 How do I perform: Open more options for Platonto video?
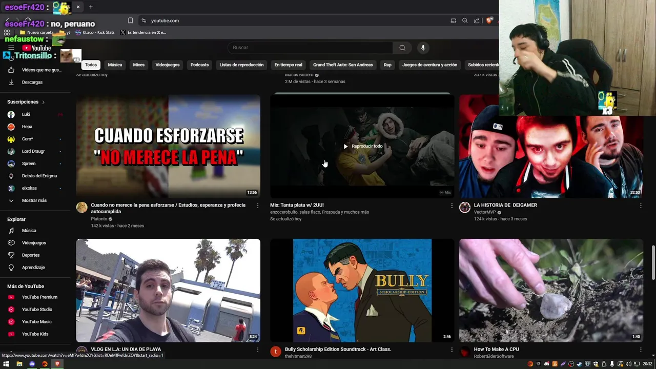258,206
